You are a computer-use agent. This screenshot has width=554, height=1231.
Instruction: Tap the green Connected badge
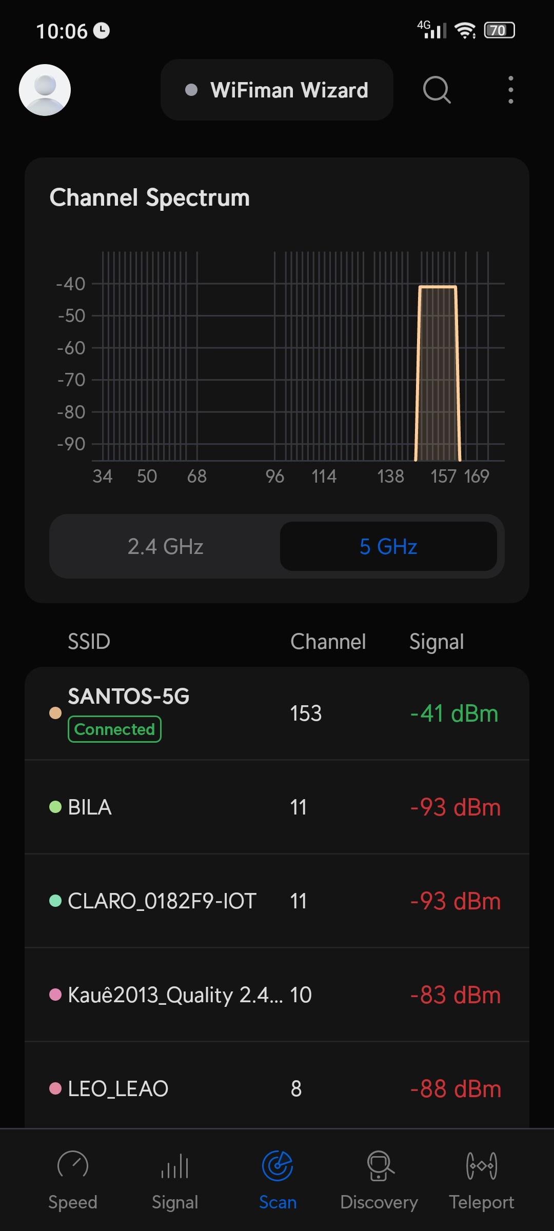pyautogui.click(x=114, y=729)
